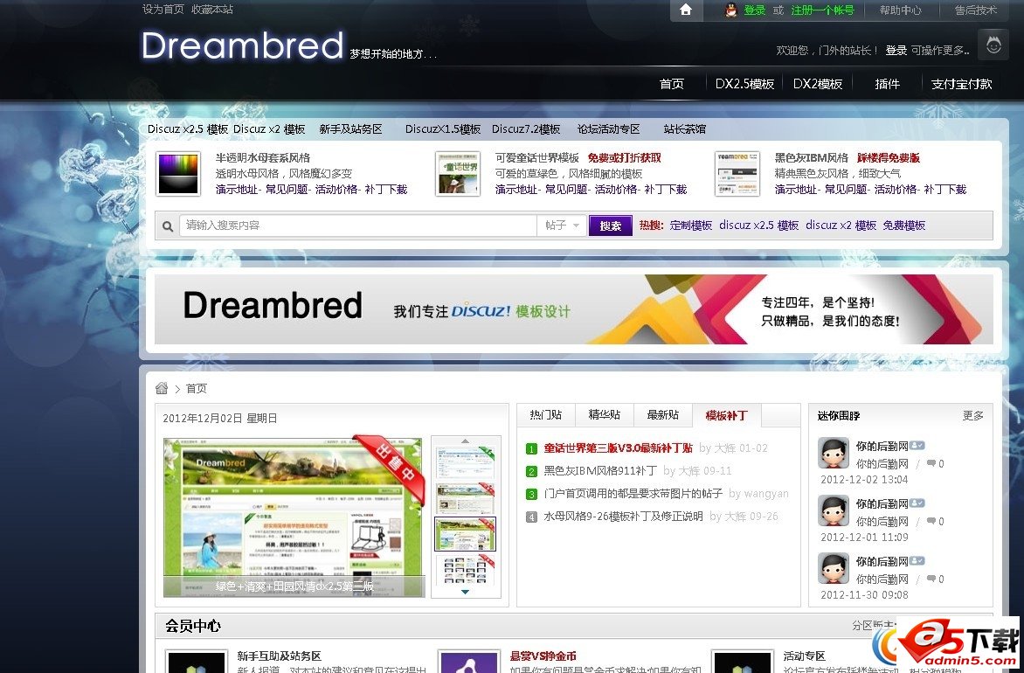This screenshot has height=673, width=1024.
Task: Click the magnifier icon in search bar
Action: coord(168,226)
